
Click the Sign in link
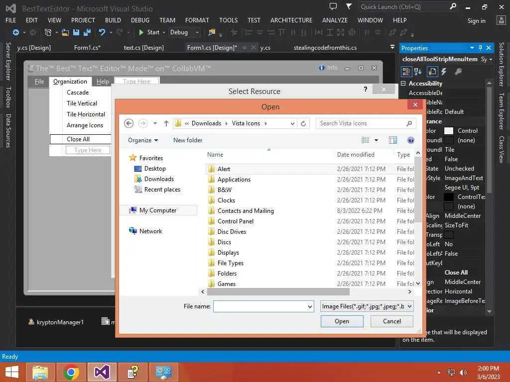[476, 21]
